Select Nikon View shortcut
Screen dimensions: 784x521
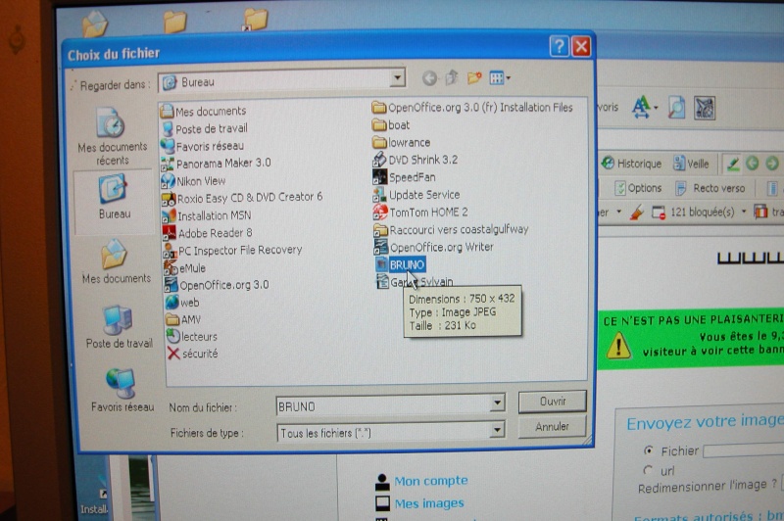pos(193,181)
